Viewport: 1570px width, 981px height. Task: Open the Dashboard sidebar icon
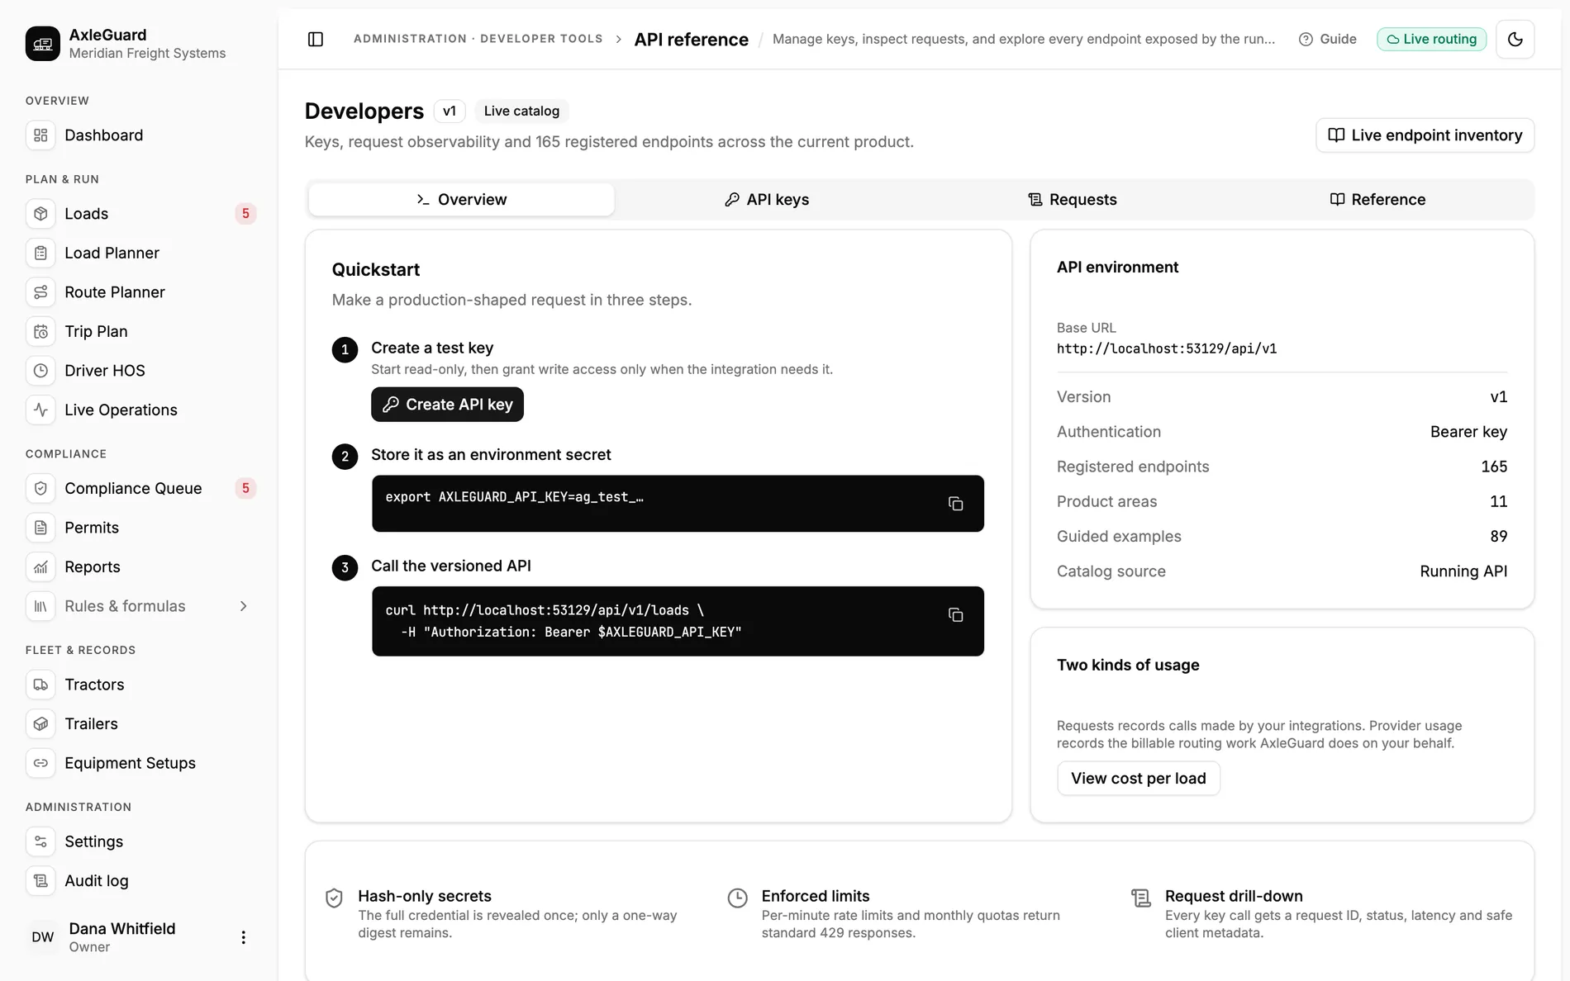[x=40, y=135]
